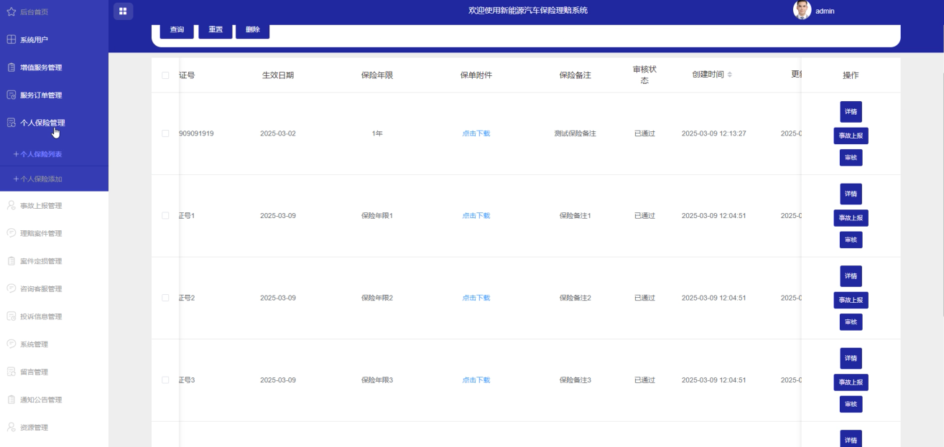Click the 通知公告管理 clipboard icon

point(11,400)
